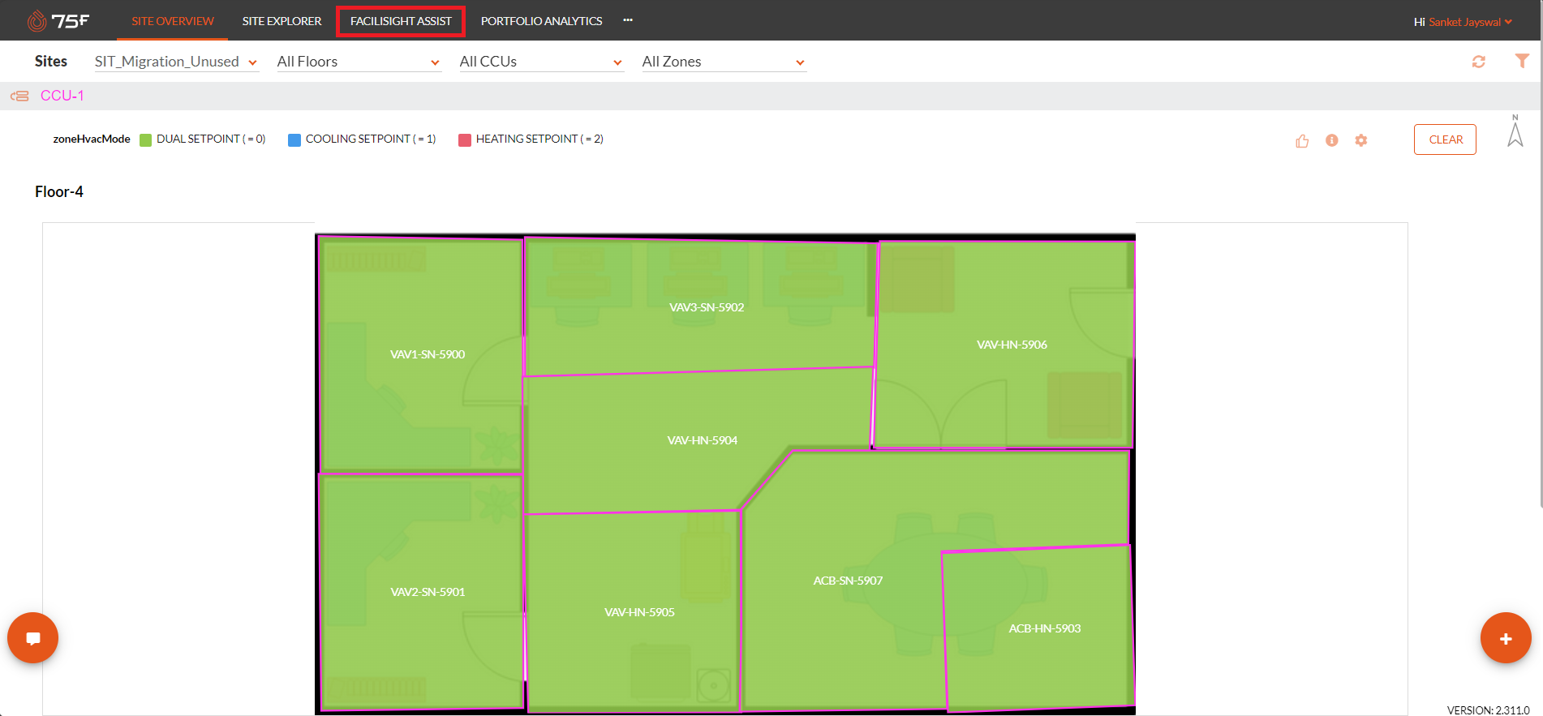Open the more navigation options ellipsis

click(628, 20)
